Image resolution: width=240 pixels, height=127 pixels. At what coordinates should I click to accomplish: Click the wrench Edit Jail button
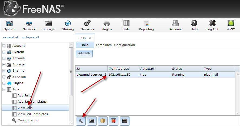point(81,121)
